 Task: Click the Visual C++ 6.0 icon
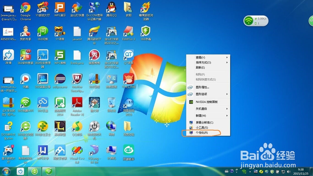(x=77, y=154)
